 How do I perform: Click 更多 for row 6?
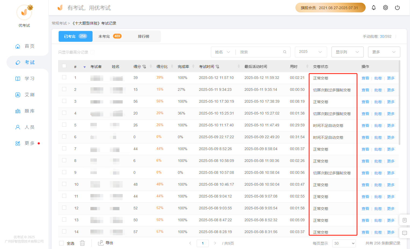click(x=391, y=137)
